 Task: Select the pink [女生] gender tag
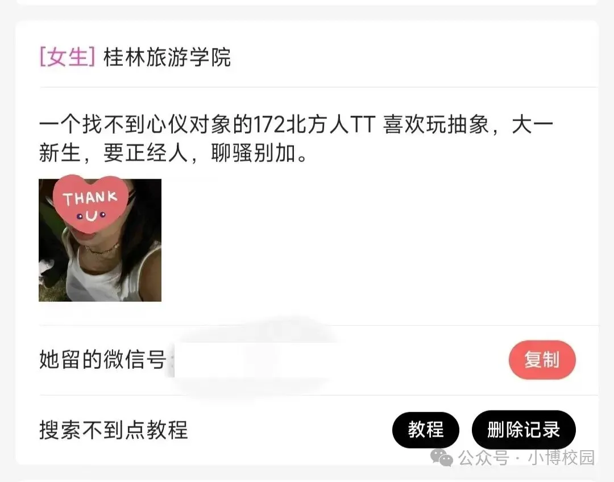(x=67, y=57)
